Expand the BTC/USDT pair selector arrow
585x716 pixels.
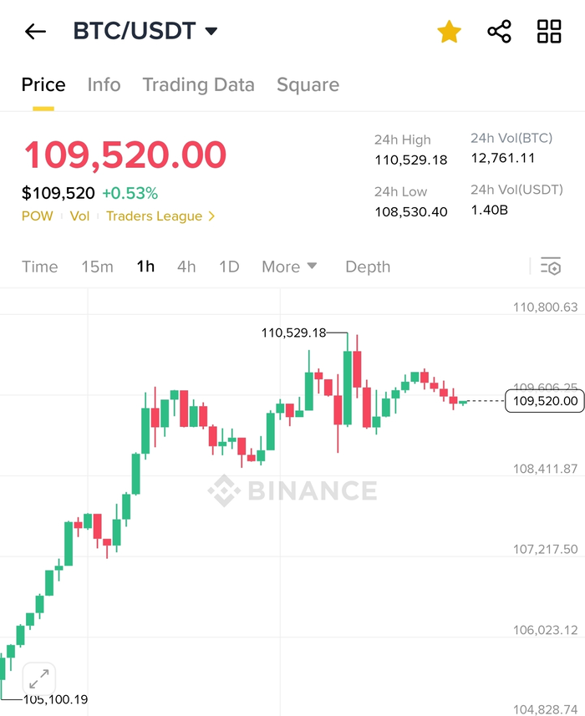pos(211,32)
